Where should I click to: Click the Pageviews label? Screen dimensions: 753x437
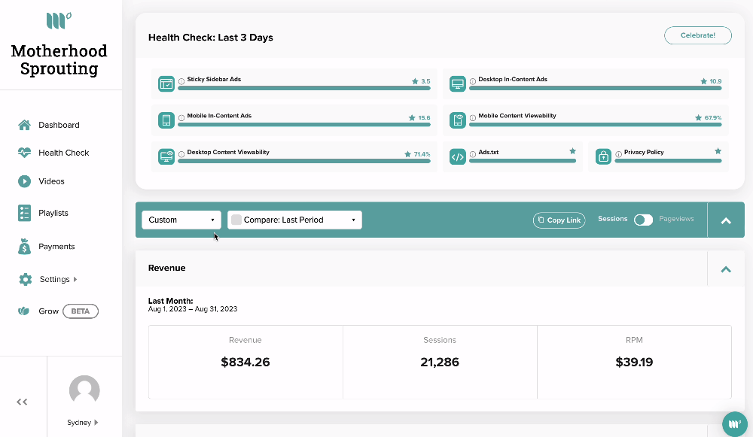676,219
